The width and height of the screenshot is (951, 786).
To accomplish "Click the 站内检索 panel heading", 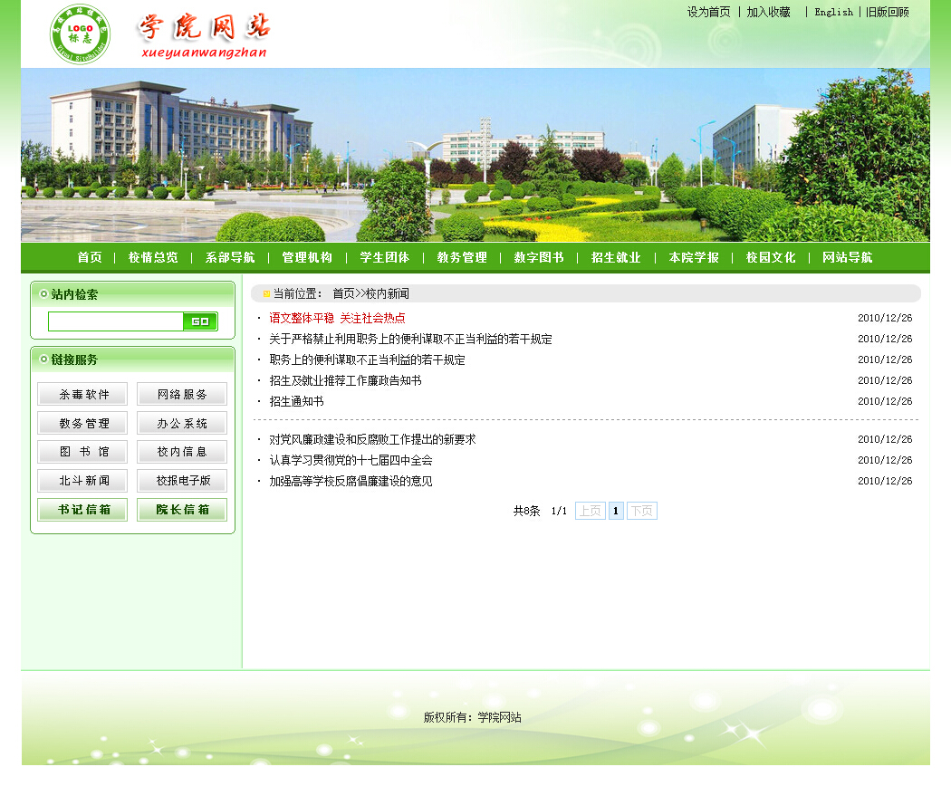I will tap(74, 295).
